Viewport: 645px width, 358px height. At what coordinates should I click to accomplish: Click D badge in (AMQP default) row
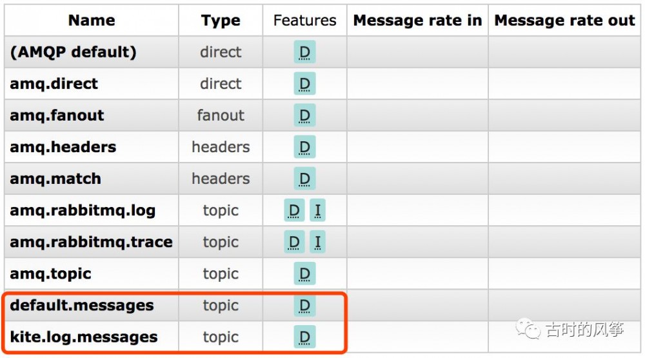coord(304,52)
